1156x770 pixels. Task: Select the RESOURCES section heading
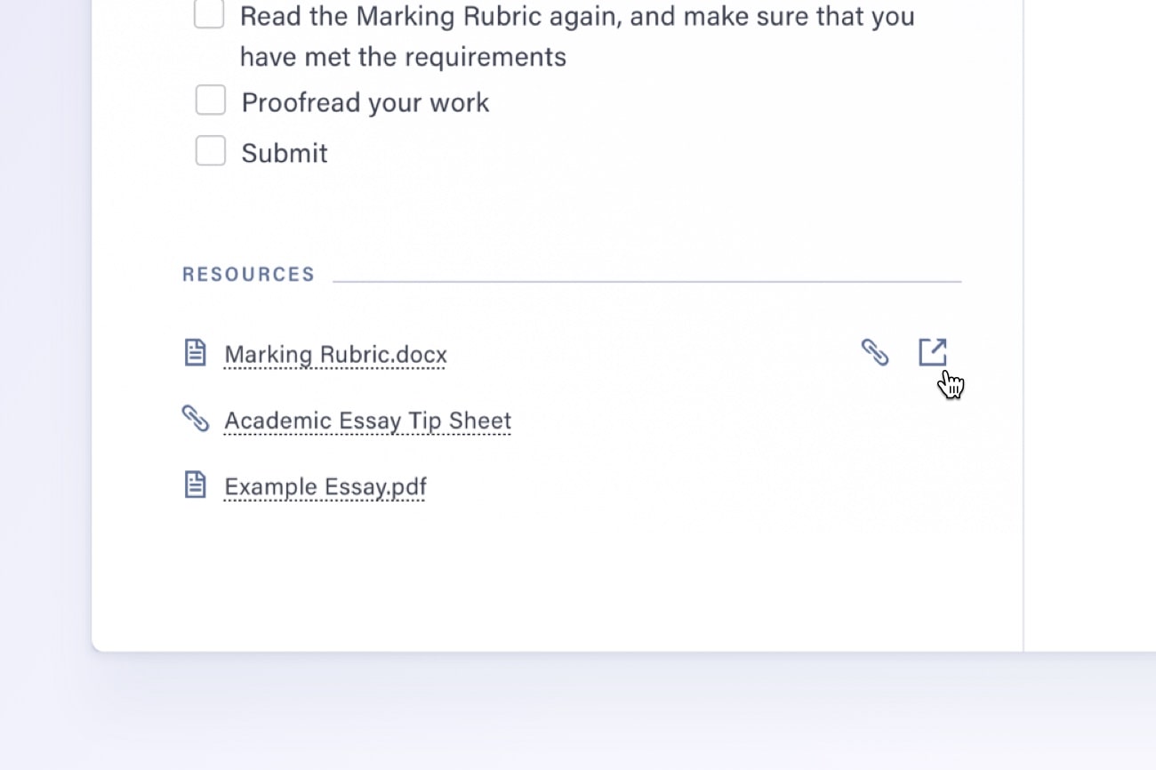(x=248, y=274)
